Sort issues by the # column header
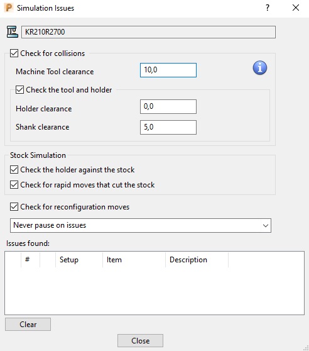The image size is (309, 351). point(30,260)
